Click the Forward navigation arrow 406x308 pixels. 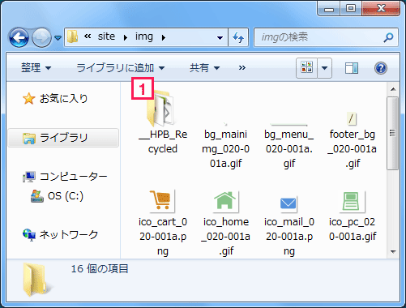(41, 37)
